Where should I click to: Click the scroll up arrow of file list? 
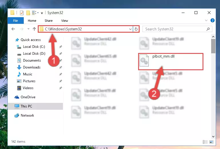[x=213, y=37]
